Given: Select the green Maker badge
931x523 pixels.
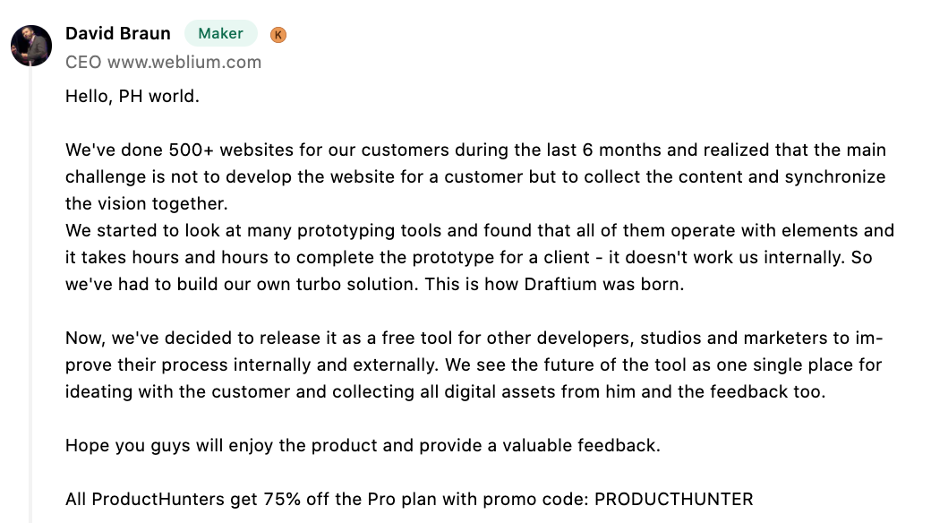Looking at the screenshot, I should (221, 33).
